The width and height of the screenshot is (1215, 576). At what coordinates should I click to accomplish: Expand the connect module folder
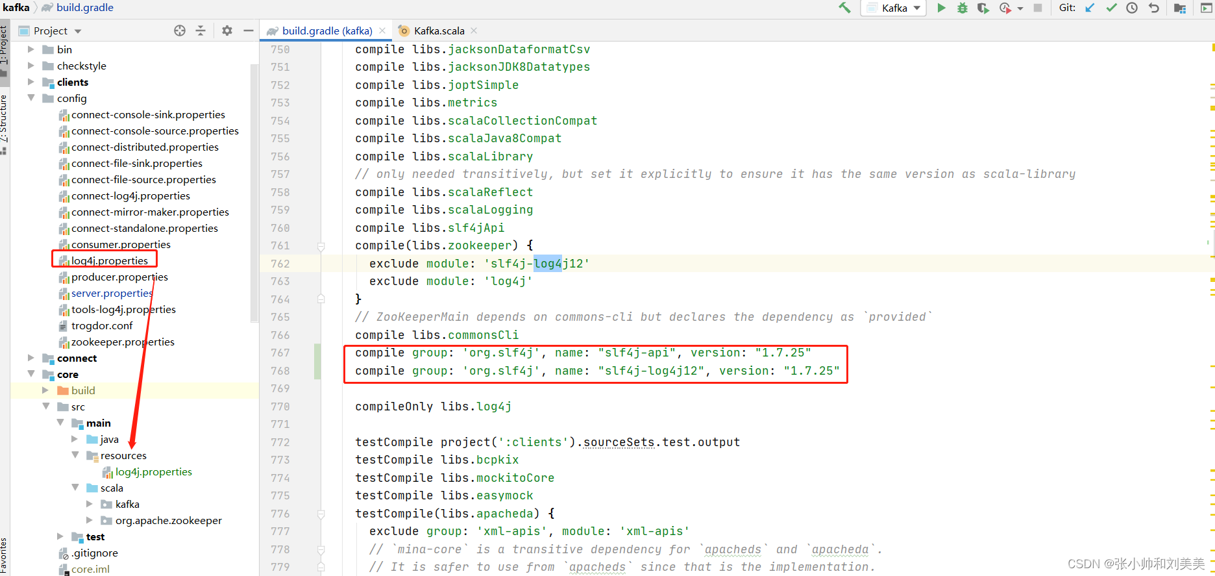click(x=31, y=358)
